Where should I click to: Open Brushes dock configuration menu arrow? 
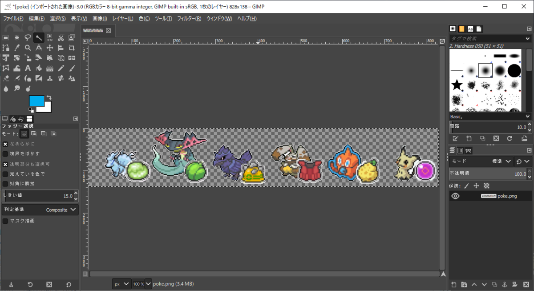pos(529,29)
